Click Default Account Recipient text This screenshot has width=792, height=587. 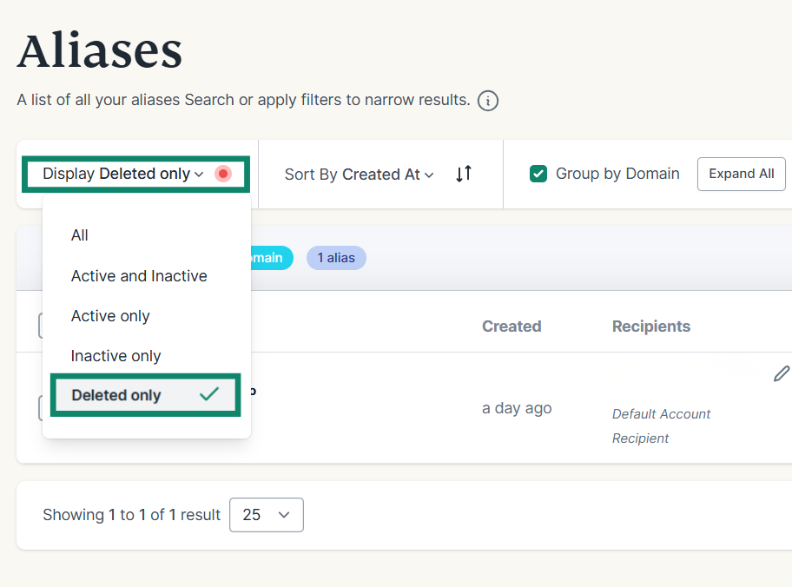(x=661, y=425)
